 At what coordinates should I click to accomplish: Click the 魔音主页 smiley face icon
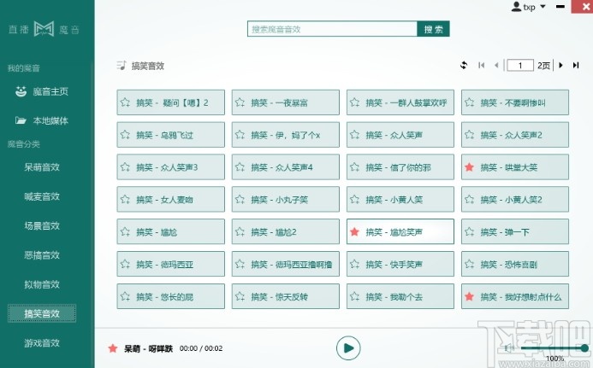click(x=21, y=91)
